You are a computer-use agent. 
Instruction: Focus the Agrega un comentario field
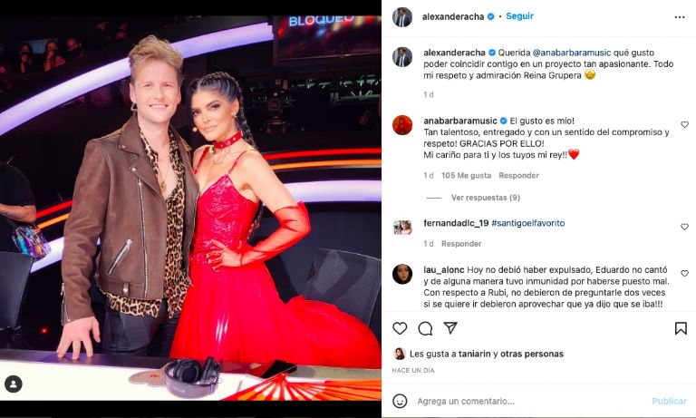pyautogui.click(x=528, y=401)
